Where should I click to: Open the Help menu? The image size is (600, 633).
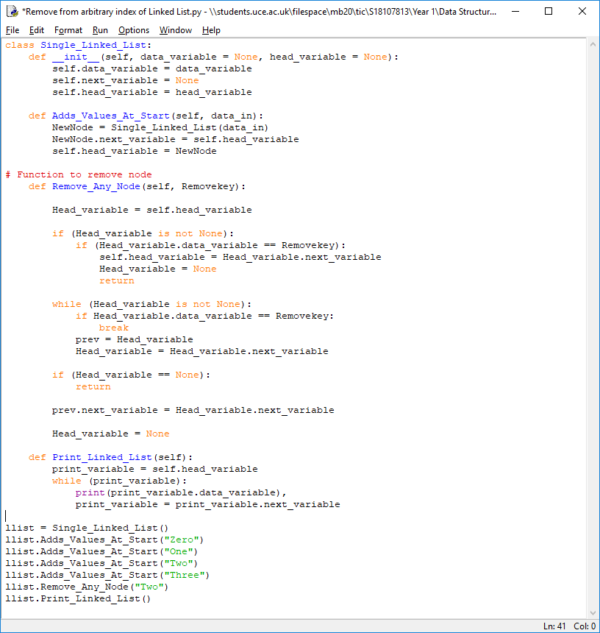[x=211, y=30]
